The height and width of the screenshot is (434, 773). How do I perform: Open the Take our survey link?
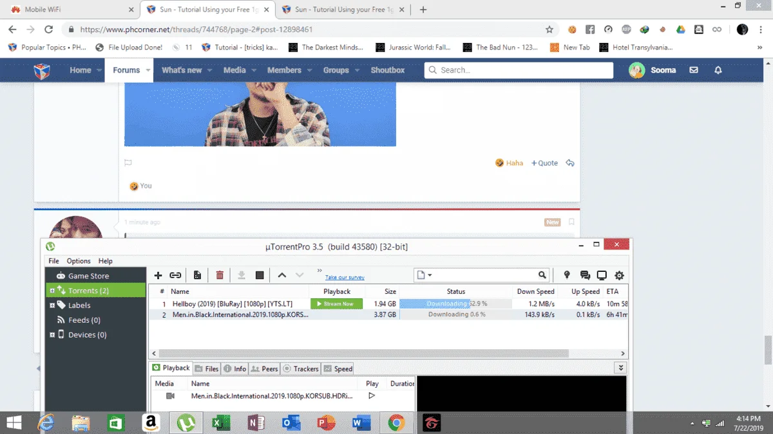point(345,278)
